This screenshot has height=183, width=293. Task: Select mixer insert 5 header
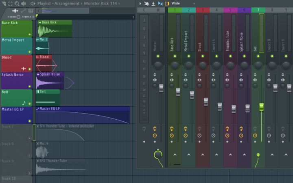point(230,10)
